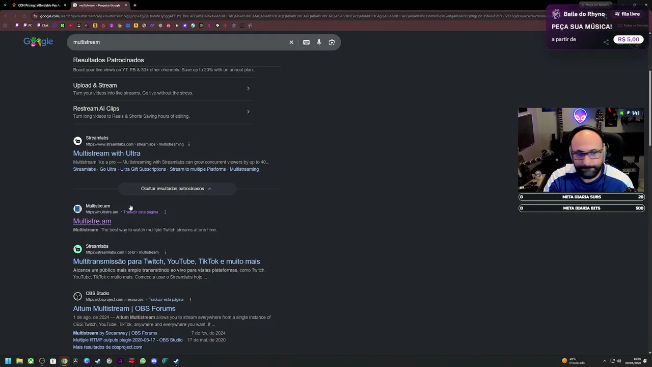
Task: Open the Multistream with Ultra link
Action: tap(106, 153)
